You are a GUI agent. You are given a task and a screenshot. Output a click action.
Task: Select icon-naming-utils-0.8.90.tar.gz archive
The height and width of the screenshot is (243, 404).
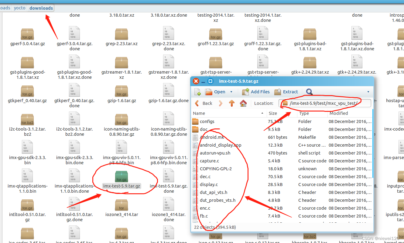[x=122, y=125]
